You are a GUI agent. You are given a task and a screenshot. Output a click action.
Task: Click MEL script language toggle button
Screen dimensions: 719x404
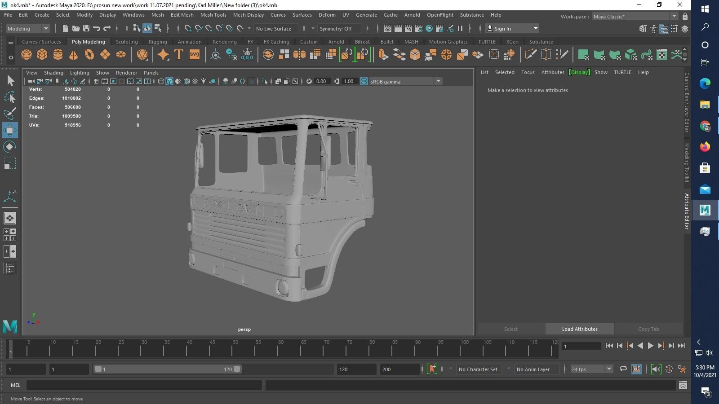click(x=15, y=385)
